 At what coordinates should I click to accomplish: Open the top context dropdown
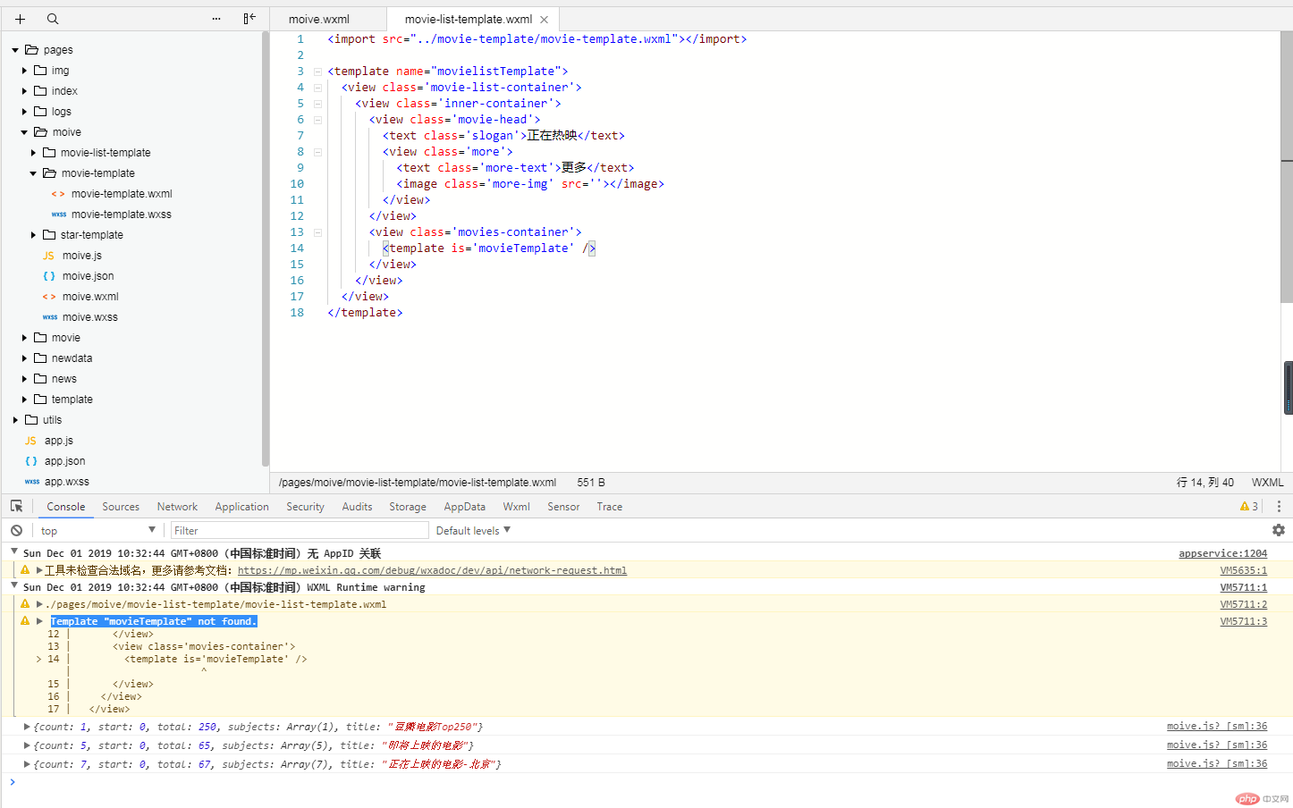(97, 530)
